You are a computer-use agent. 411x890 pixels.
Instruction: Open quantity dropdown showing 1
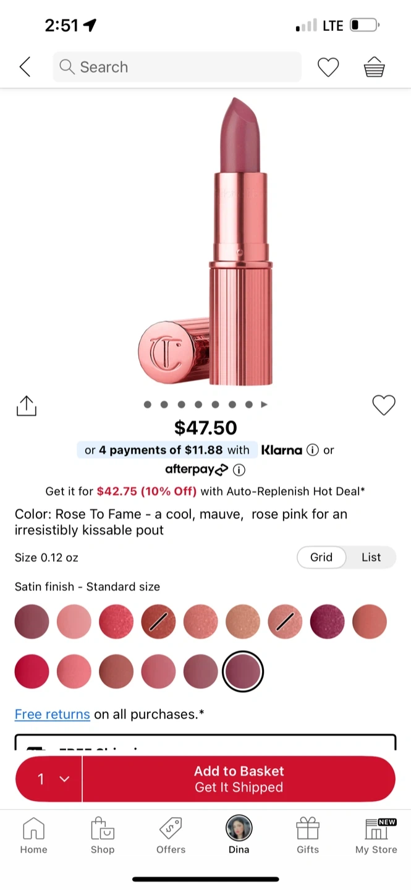click(49, 779)
